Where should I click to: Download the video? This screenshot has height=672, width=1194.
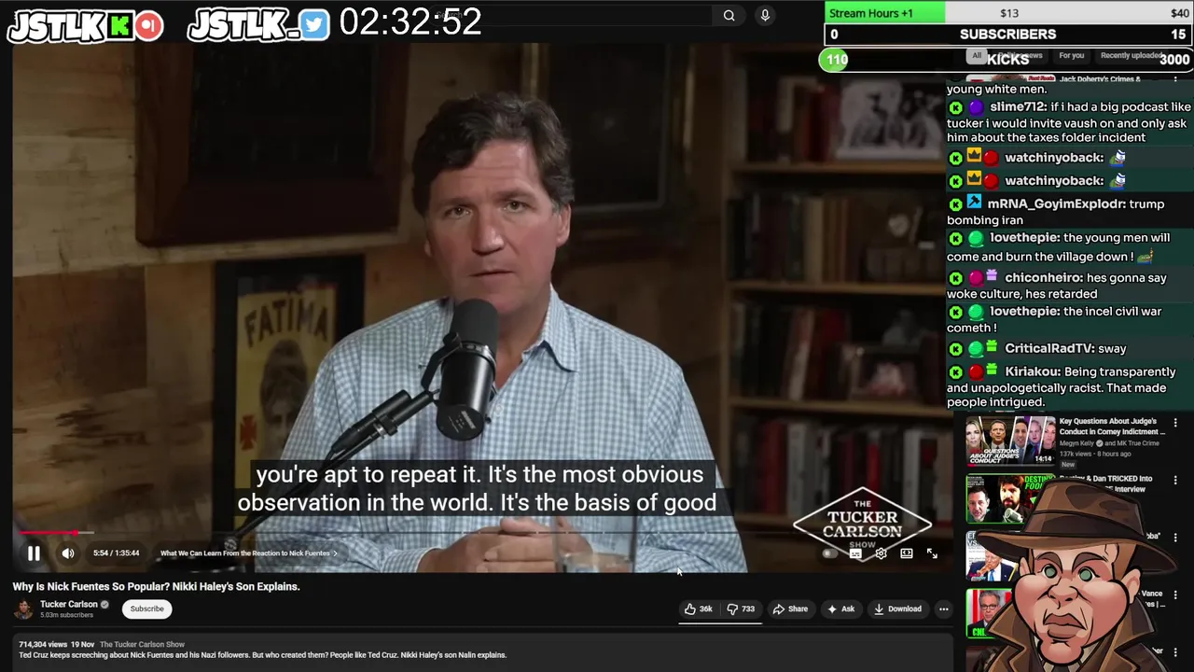point(896,609)
